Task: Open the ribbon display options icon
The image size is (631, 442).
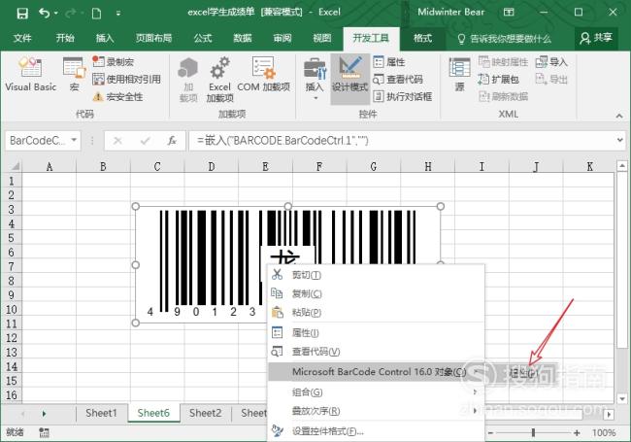Action: [x=509, y=13]
